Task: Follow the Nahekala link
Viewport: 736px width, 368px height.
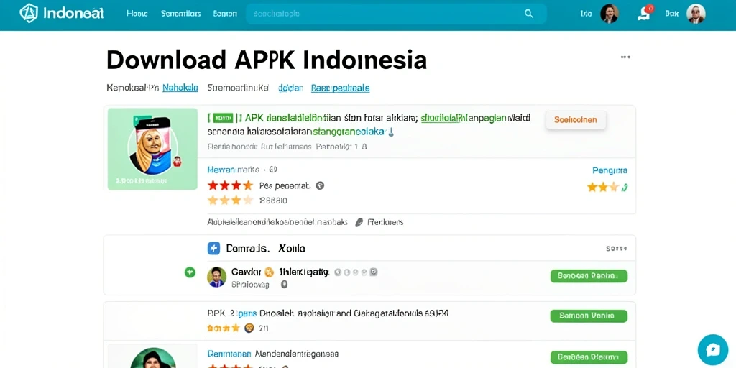Action: point(180,88)
